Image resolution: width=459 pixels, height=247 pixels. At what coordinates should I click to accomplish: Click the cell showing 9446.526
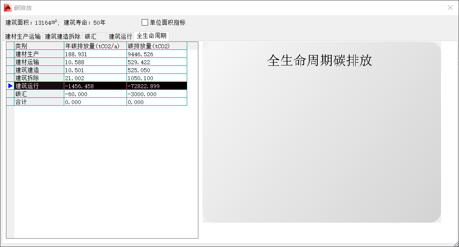156,54
